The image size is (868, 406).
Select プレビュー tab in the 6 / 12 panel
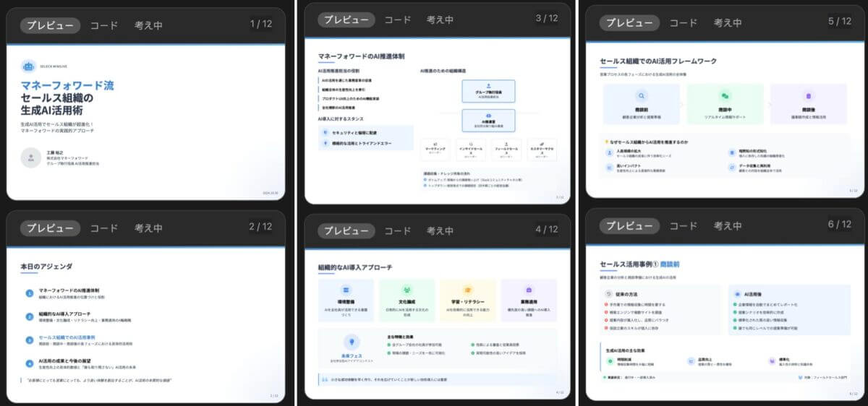629,225
